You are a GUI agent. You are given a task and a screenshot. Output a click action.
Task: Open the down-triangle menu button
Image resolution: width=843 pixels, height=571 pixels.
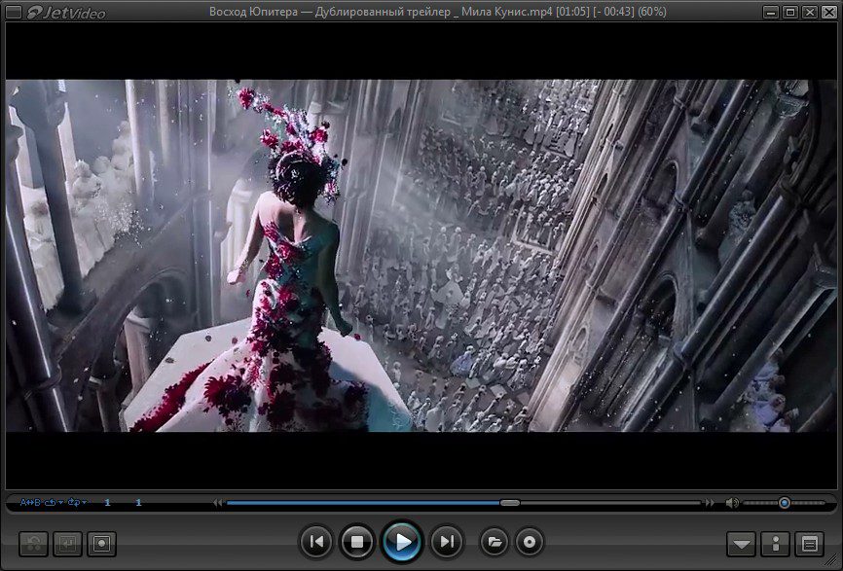[742, 544]
